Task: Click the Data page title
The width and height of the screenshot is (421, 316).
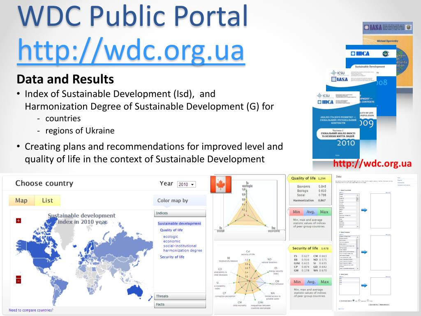Action: (339, 177)
